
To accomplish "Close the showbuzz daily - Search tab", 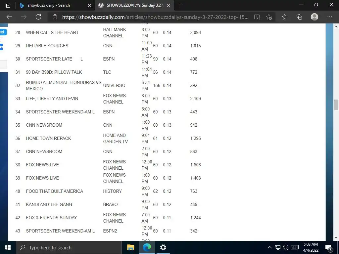I will pos(89,5).
